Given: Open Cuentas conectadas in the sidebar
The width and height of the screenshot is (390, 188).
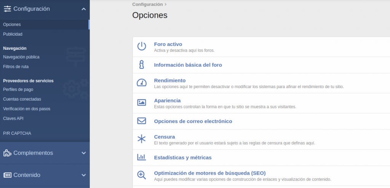Looking at the screenshot, I should 22,99.
